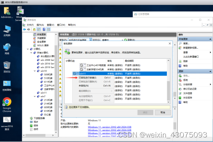Open the server2016 激活 desktop icon
This screenshot has width=213, height=142.
(x=7, y=124)
